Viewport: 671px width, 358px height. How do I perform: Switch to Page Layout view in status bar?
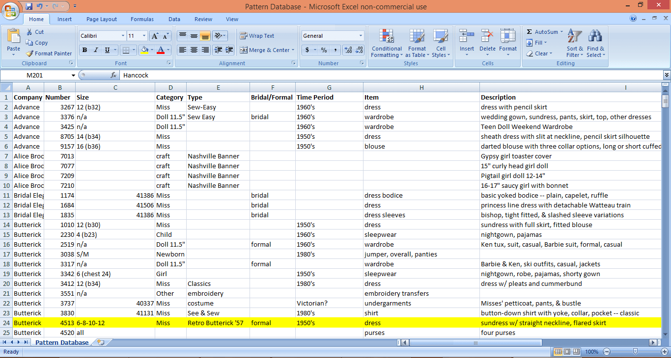click(x=567, y=352)
